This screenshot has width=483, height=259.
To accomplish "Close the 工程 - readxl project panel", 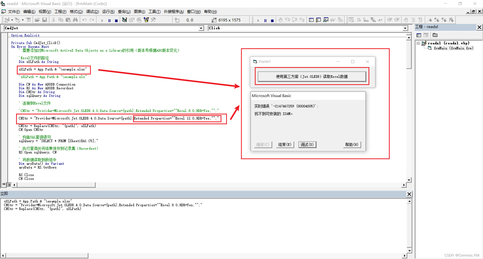I will [479, 27].
